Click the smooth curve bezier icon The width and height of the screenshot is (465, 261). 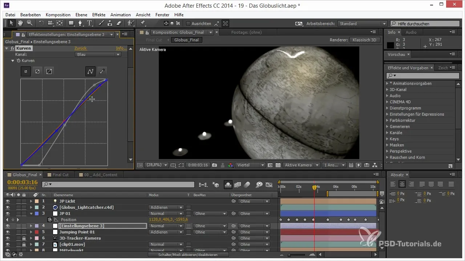(x=90, y=71)
